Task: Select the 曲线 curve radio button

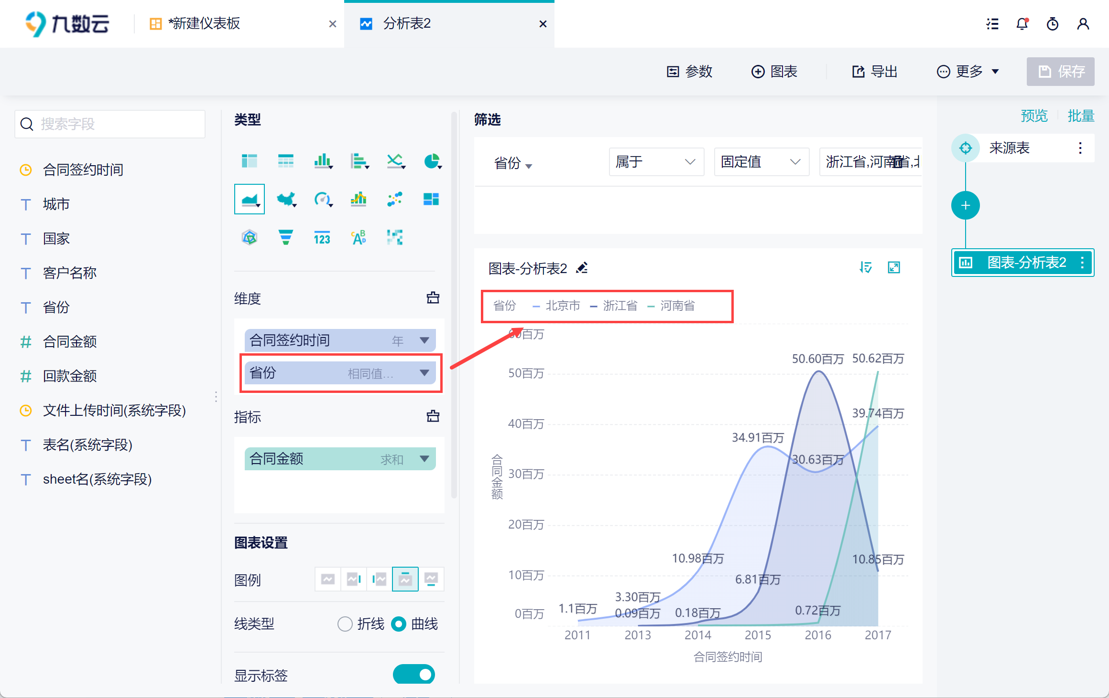Action: click(399, 624)
